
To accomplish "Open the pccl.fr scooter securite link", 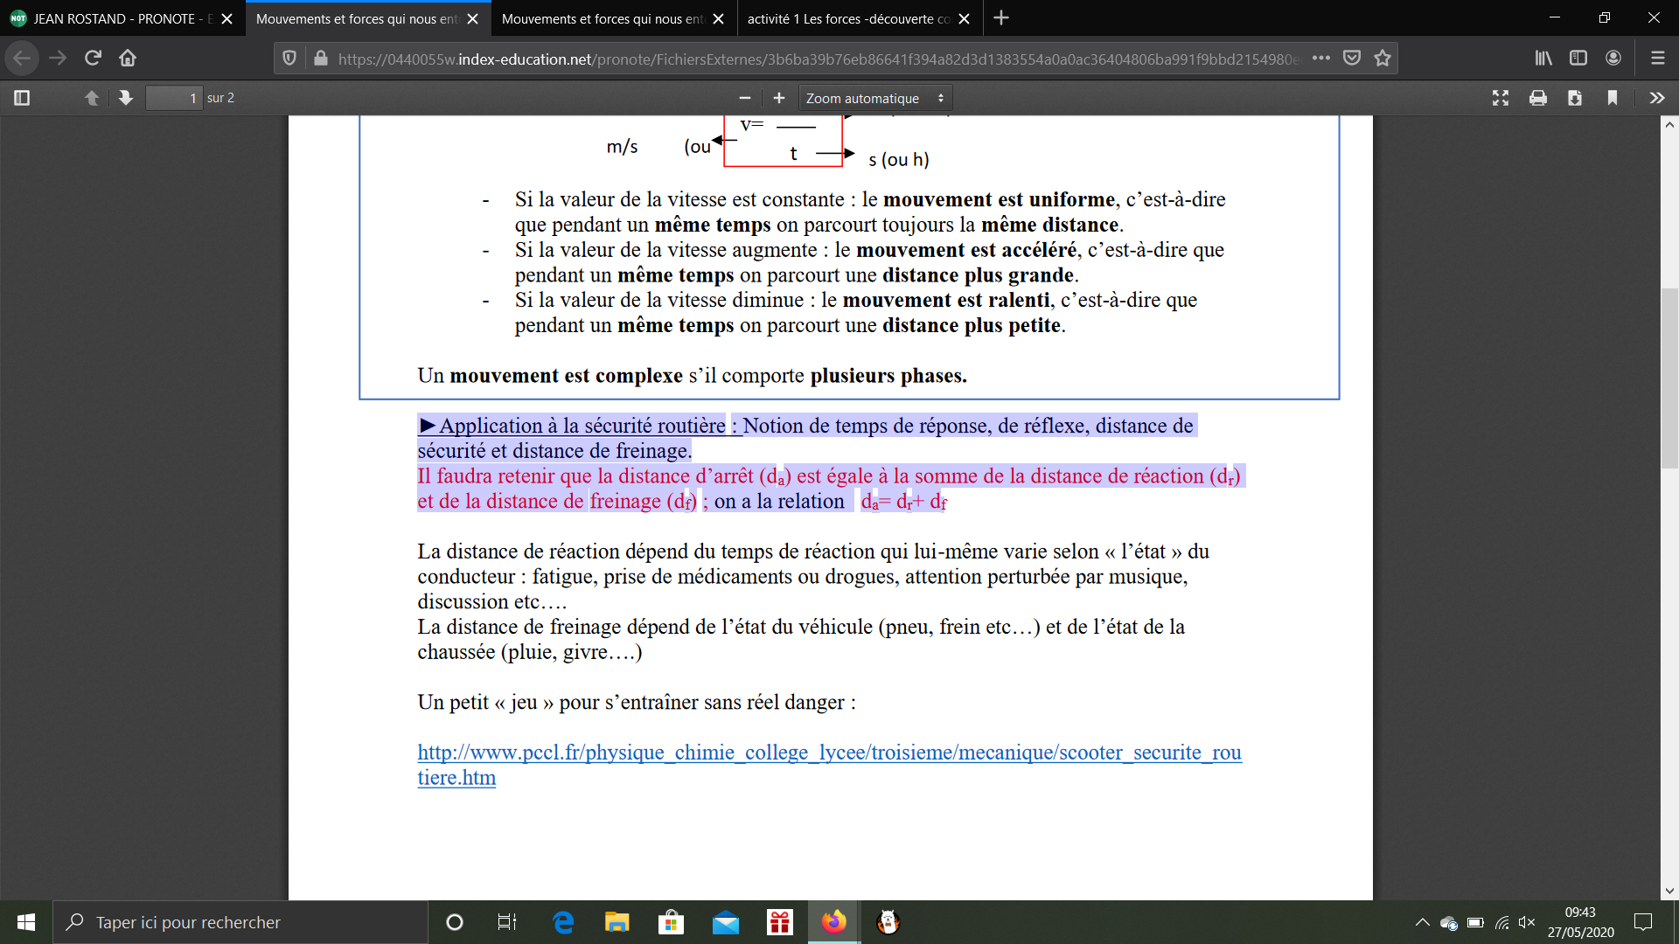I will click(828, 753).
